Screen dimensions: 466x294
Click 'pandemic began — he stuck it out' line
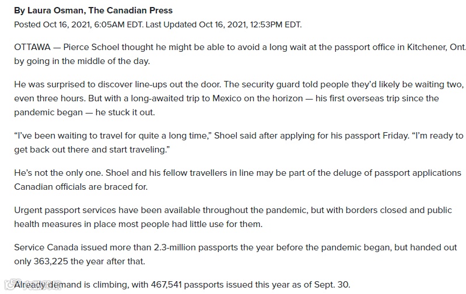pos(84,112)
